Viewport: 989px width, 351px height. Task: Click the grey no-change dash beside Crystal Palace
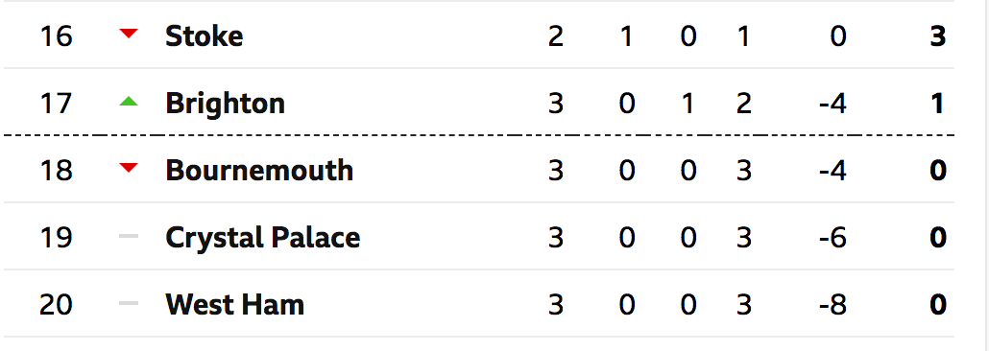point(129,236)
